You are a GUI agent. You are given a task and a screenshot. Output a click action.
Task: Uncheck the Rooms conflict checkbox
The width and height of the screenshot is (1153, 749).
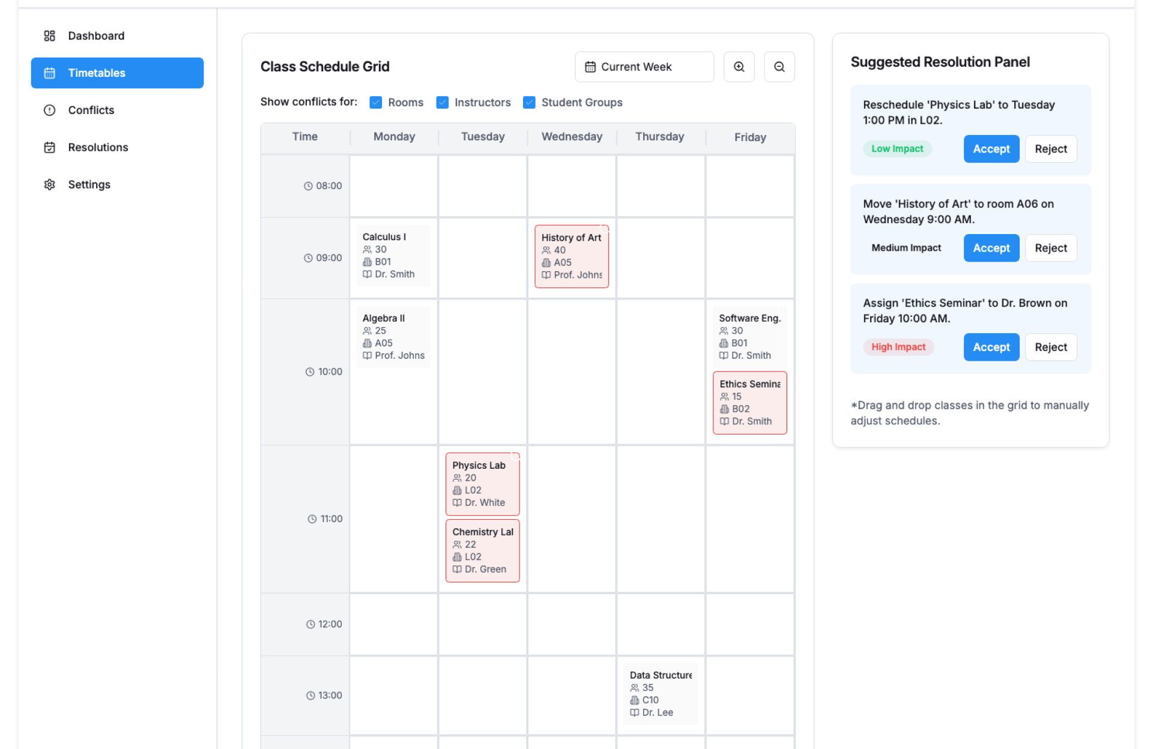(376, 103)
